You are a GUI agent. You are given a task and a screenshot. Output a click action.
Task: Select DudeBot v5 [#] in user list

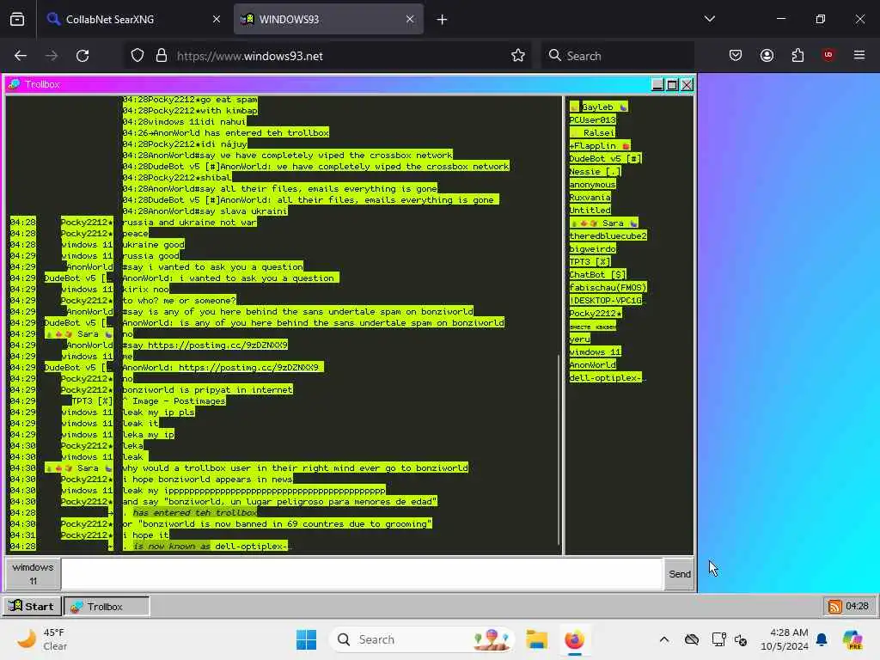tap(605, 158)
